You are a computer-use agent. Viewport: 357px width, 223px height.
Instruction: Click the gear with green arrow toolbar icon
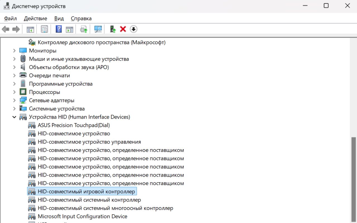click(x=84, y=29)
